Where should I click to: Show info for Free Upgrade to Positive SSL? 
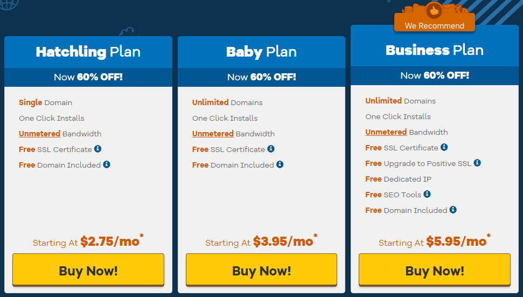point(477,163)
